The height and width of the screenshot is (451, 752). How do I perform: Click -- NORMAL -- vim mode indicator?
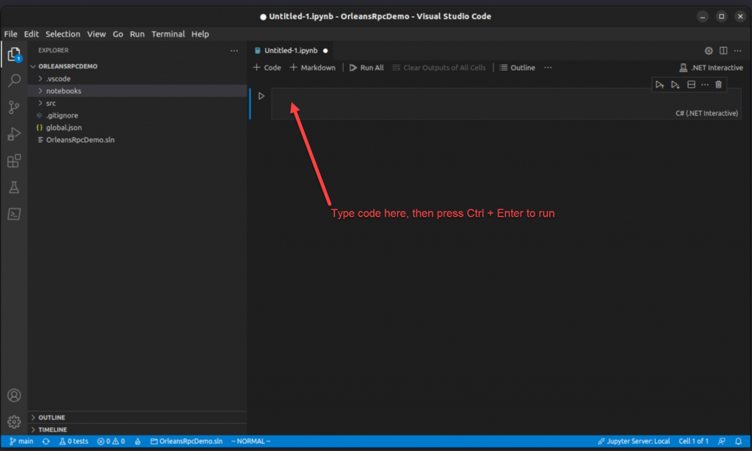(x=251, y=441)
